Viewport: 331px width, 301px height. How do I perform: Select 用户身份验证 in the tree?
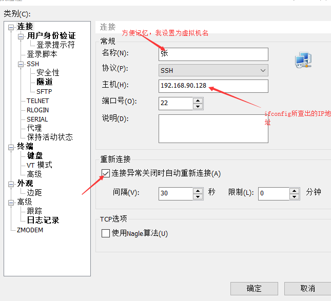pyautogui.click(x=51, y=36)
